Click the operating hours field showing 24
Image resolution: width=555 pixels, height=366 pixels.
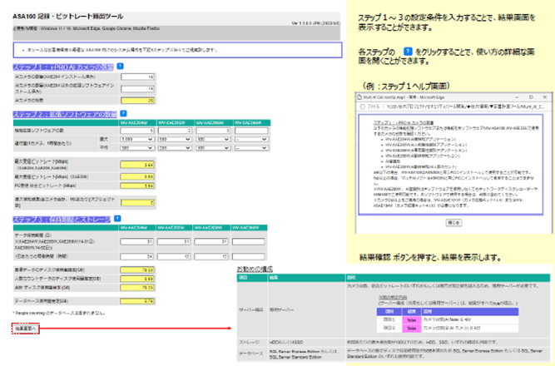click(x=136, y=256)
